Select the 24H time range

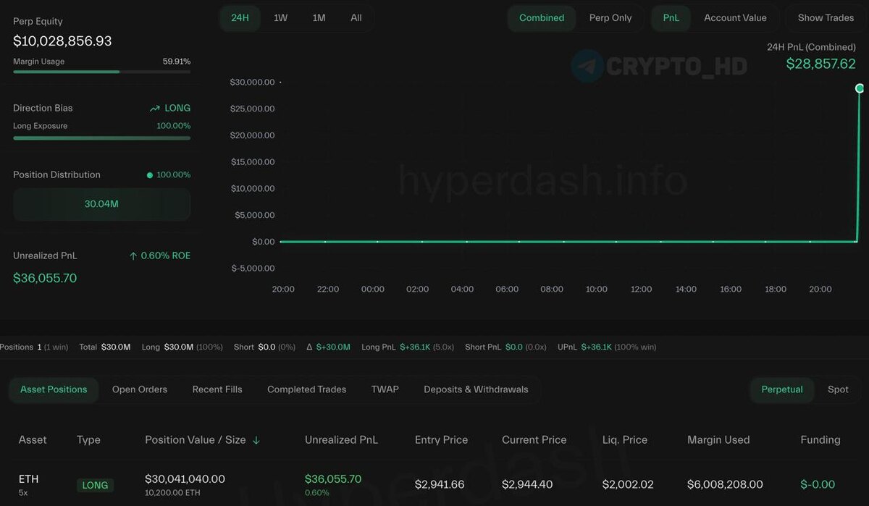click(240, 18)
